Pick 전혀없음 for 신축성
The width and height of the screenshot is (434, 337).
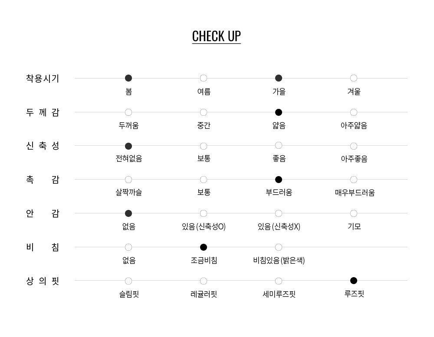click(128, 146)
